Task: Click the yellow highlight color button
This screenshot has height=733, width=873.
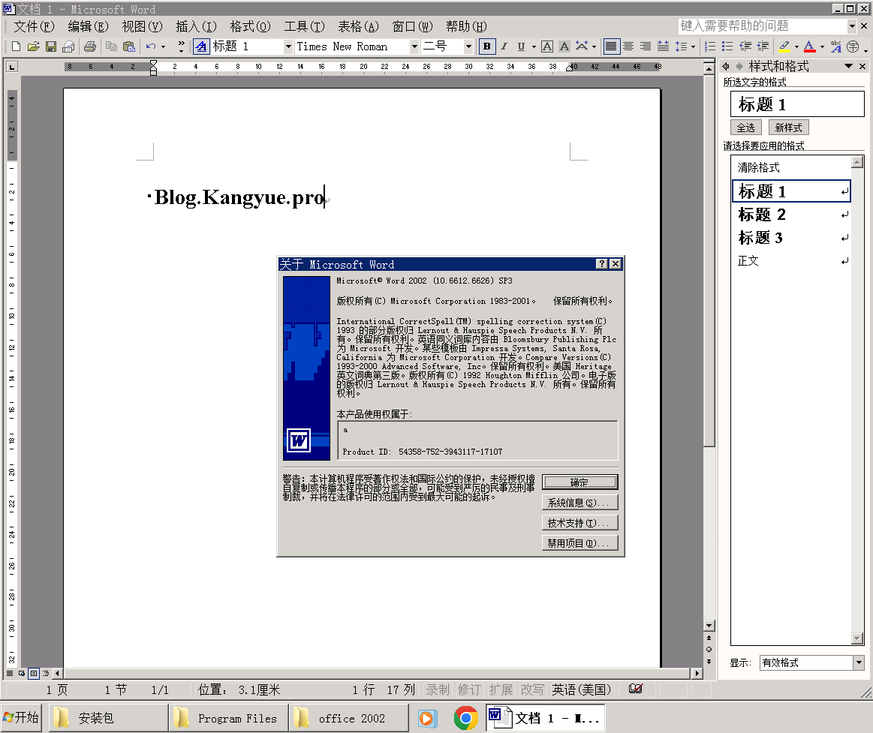Action: 784,47
